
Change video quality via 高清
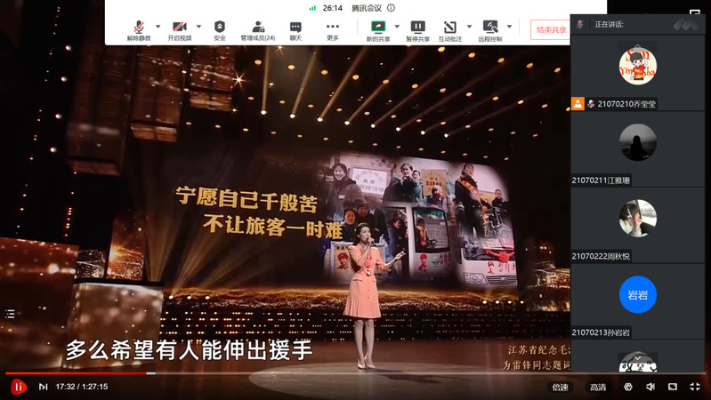pos(598,387)
